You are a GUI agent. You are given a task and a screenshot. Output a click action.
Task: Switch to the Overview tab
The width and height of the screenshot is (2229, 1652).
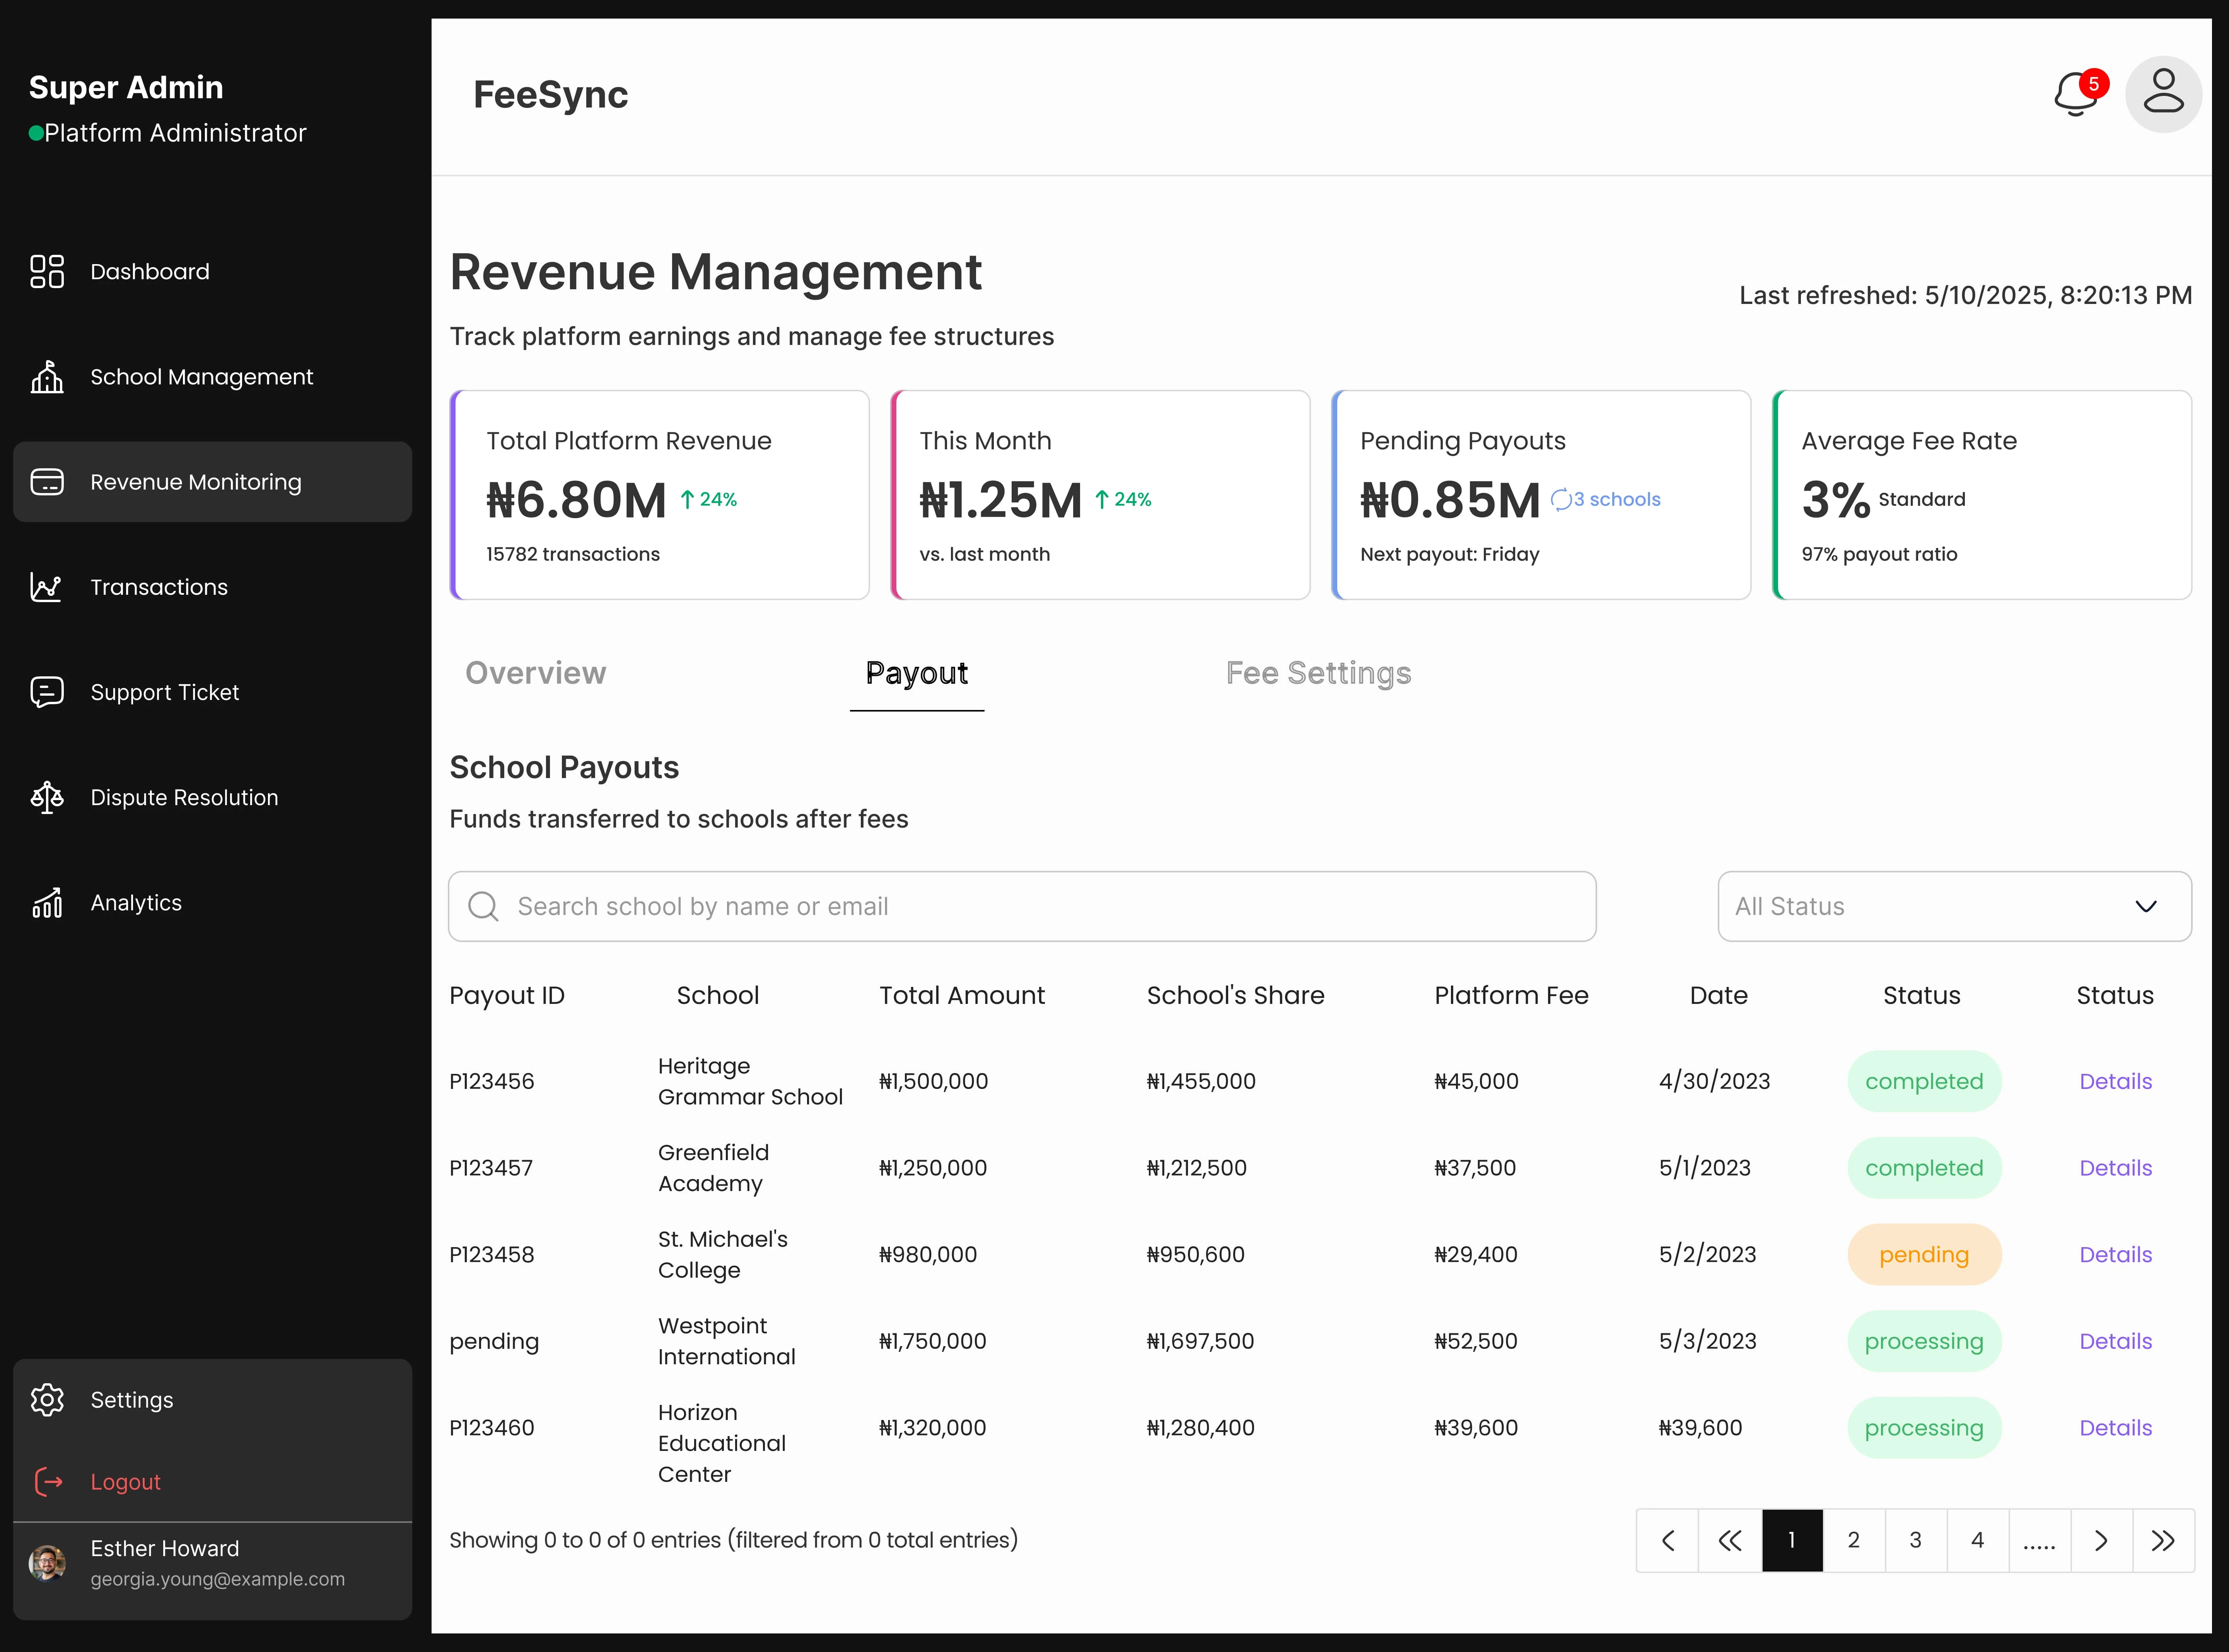[x=536, y=673]
